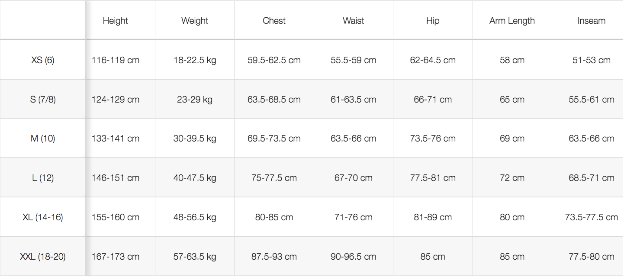624x277 pixels.
Task: Click the 67-70 cm waist cell
Action: 354,178
